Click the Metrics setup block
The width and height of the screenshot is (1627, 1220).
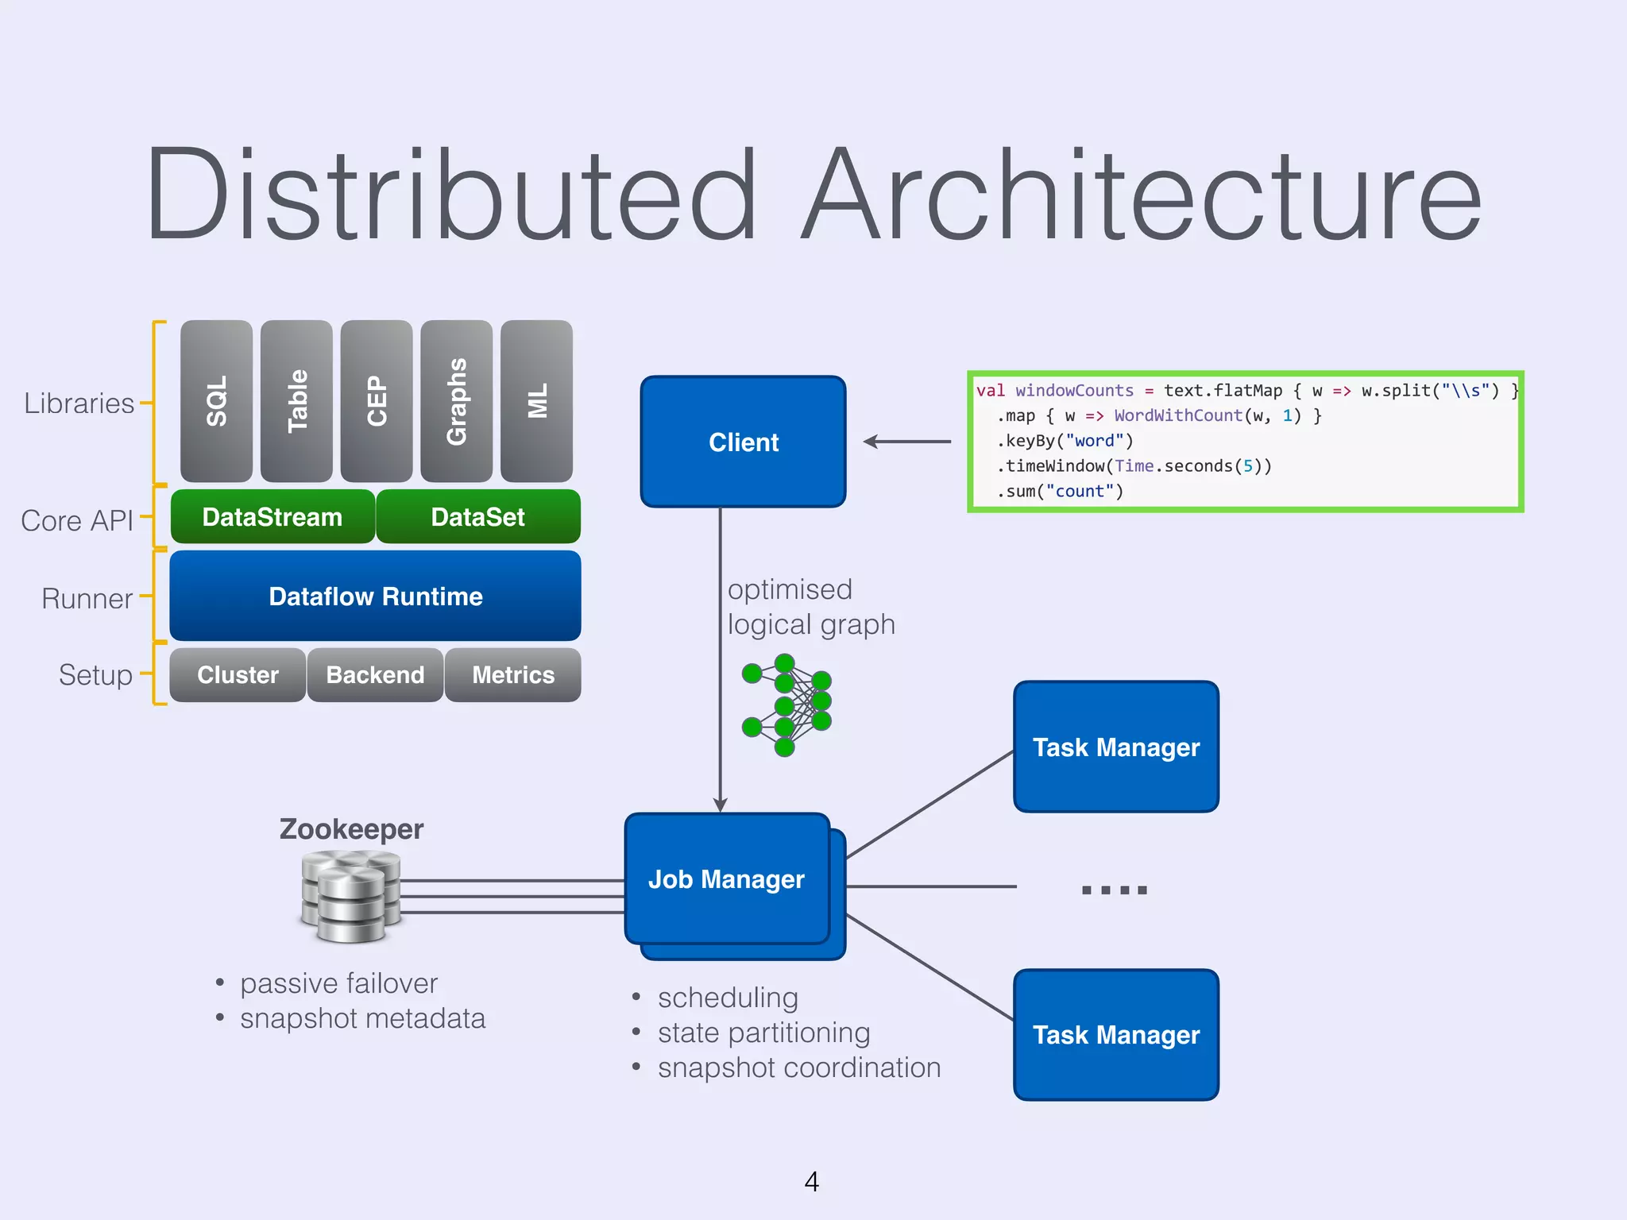(x=513, y=674)
